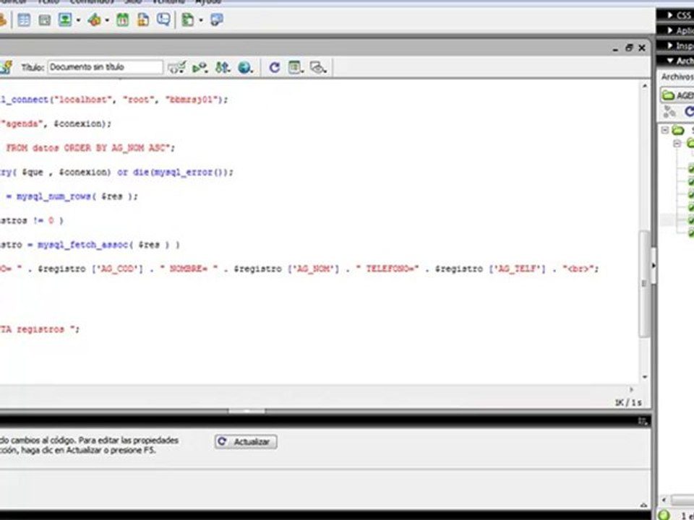Click the Properties panel expander arrow
694x520 pixels.
[643, 505]
